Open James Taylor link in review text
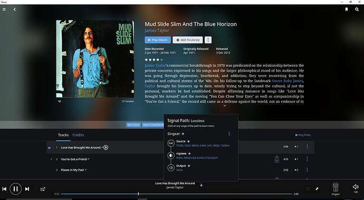The width and height of the screenshot is (364, 200). (155, 65)
